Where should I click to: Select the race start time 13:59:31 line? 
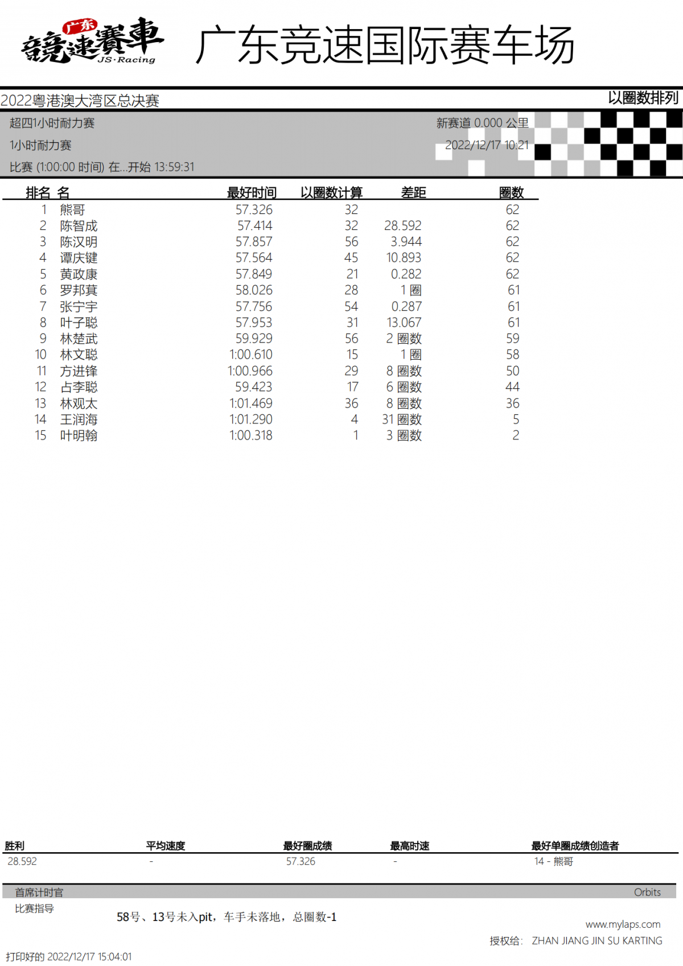pyautogui.click(x=102, y=167)
